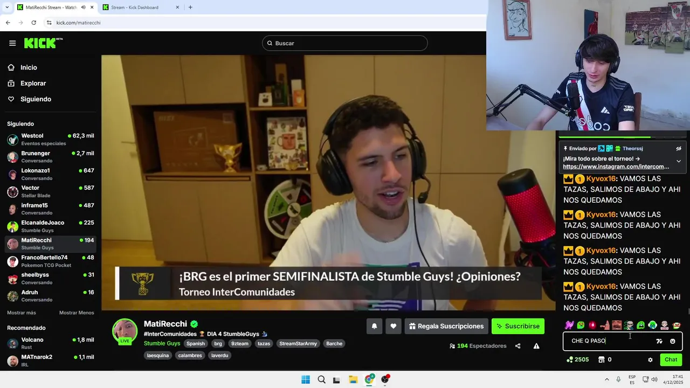Click the 7TV emote icon in chat input

659,341
